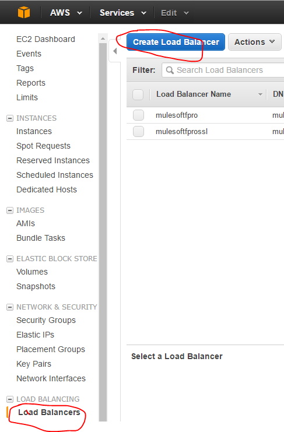Viewport: 284px width, 432px height.
Task: Open Limits in the sidebar
Action: pyautogui.click(x=27, y=97)
